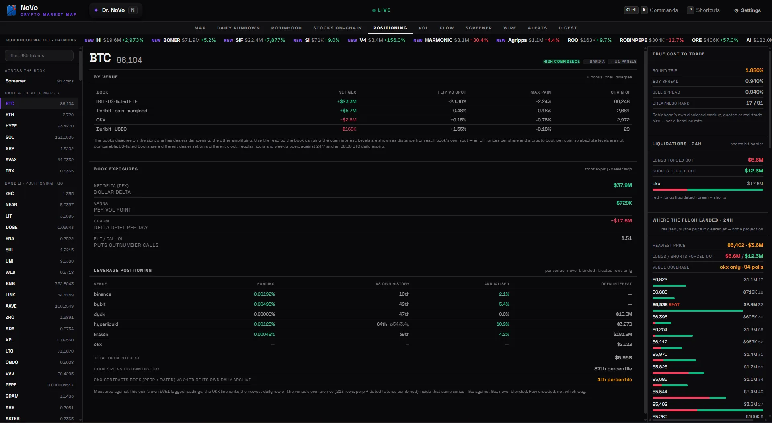The width and height of the screenshot is (772, 423).
Task: Open the SCREENER tab
Action: [478, 28]
